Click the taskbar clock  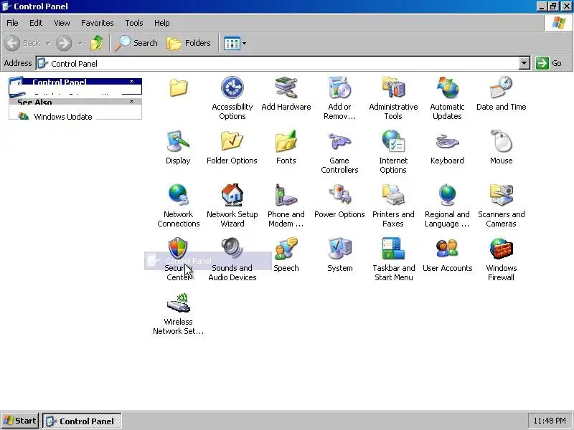(x=550, y=421)
